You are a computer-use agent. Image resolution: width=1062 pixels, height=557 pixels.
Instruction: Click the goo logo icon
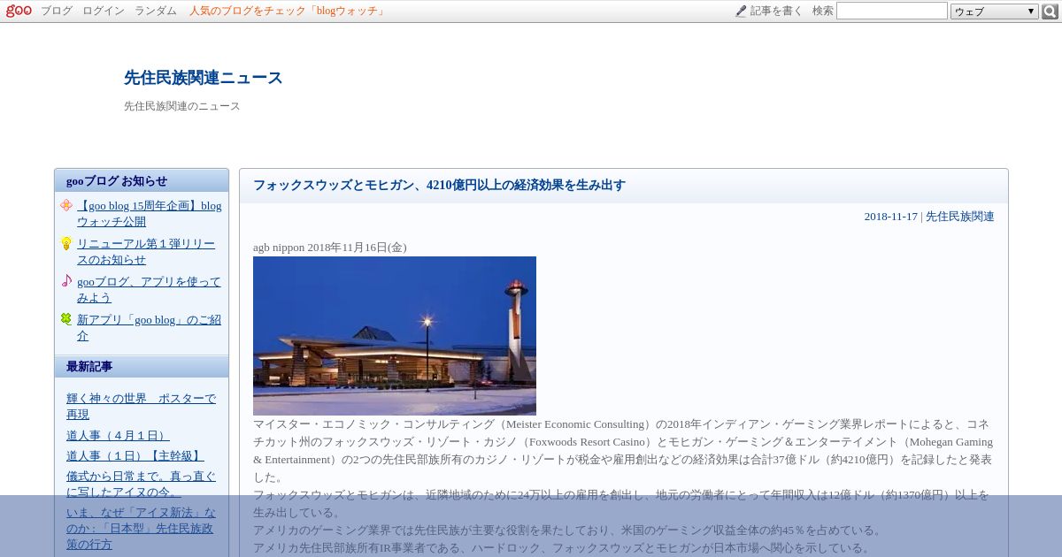(19, 11)
